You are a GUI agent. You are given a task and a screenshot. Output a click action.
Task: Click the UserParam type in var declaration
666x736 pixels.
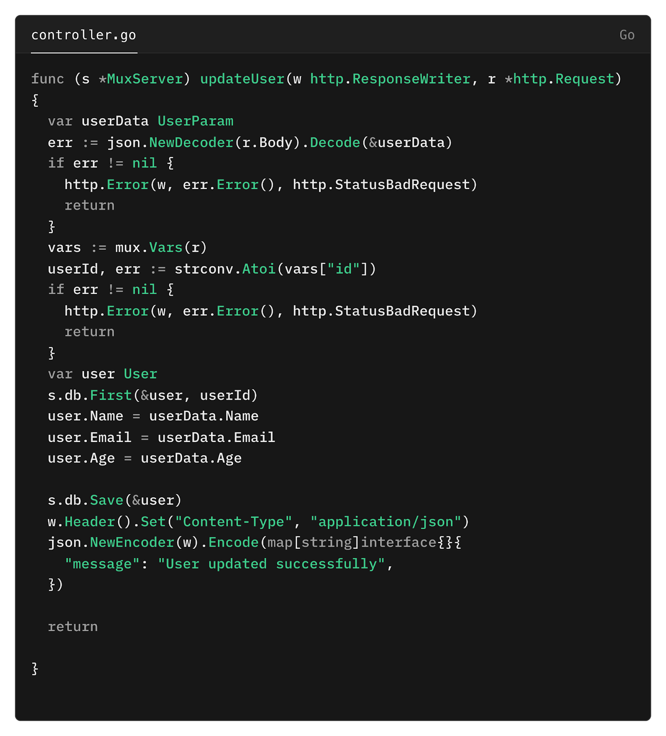(x=195, y=121)
